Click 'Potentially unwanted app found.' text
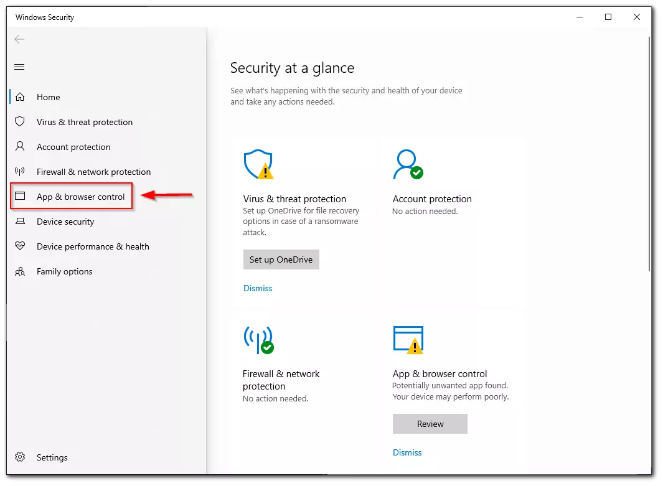 pyautogui.click(x=450, y=385)
